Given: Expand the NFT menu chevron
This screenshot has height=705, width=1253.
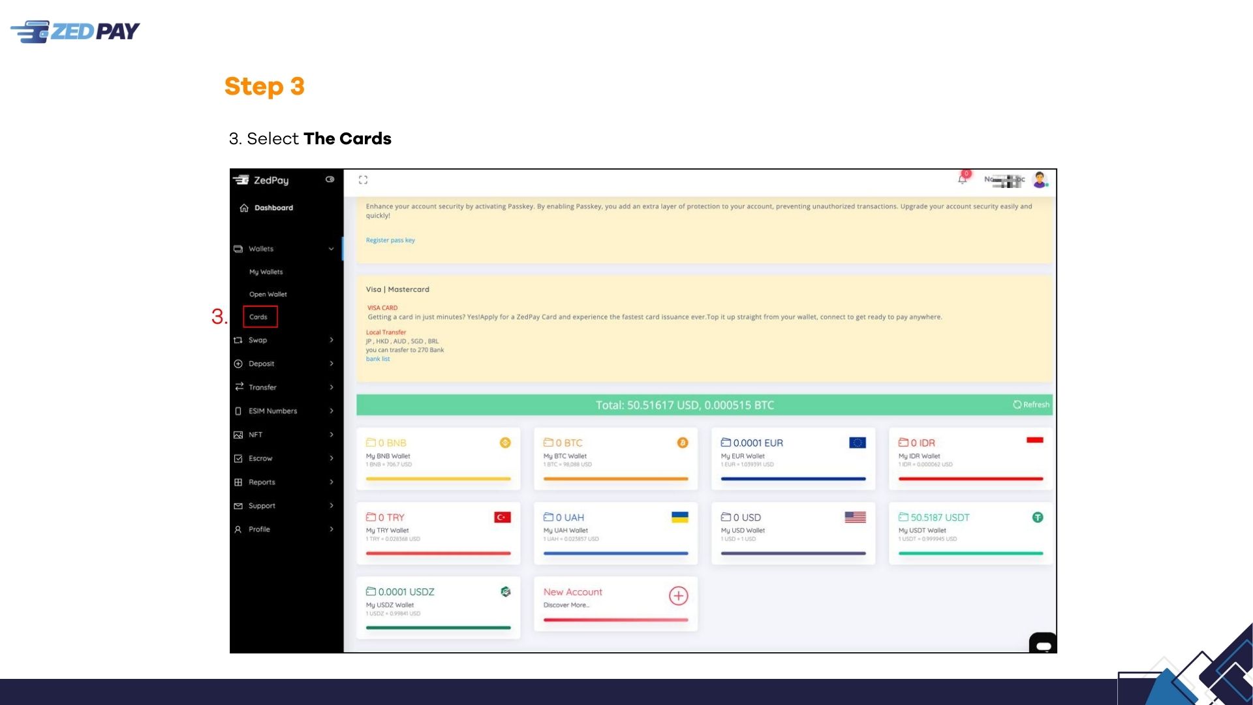Looking at the screenshot, I should pos(332,435).
